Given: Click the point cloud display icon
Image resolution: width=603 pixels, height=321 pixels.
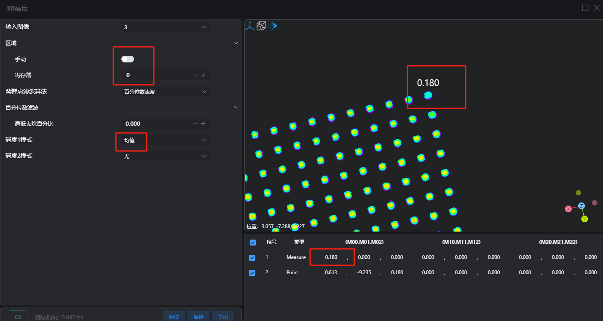Looking at the screenshot, I should [x=273, y=26].
